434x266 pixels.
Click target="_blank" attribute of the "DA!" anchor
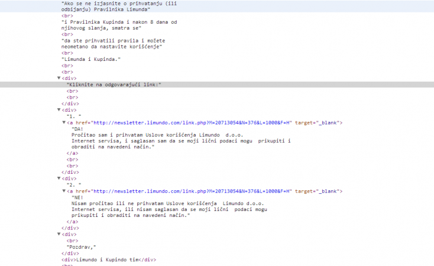click(317, 122)
